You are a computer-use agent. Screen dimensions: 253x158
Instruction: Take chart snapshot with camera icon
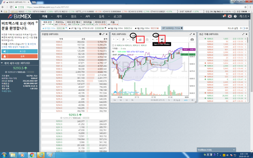pos(192,39)
